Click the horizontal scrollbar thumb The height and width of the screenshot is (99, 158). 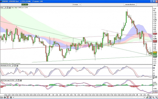click(138, 97)
